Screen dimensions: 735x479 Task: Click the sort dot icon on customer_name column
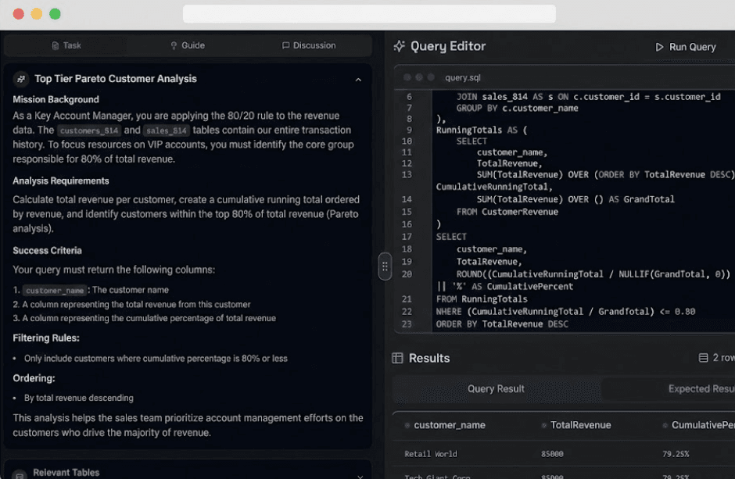click(407, 425)
